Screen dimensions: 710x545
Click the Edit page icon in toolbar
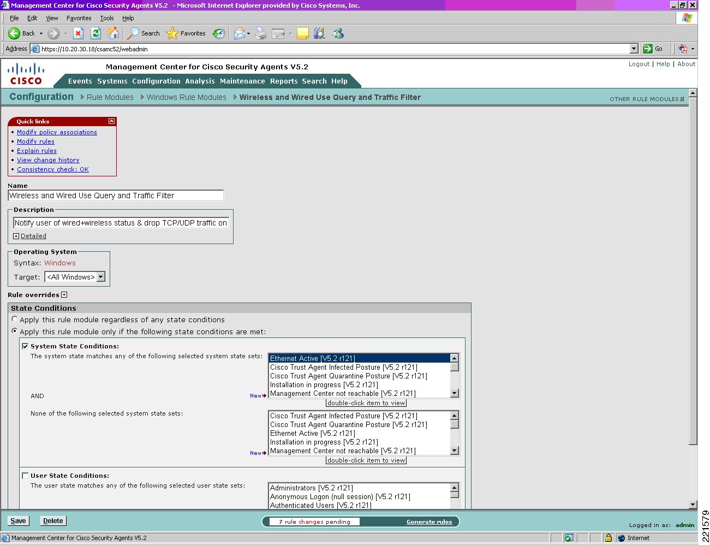point(278,34)
